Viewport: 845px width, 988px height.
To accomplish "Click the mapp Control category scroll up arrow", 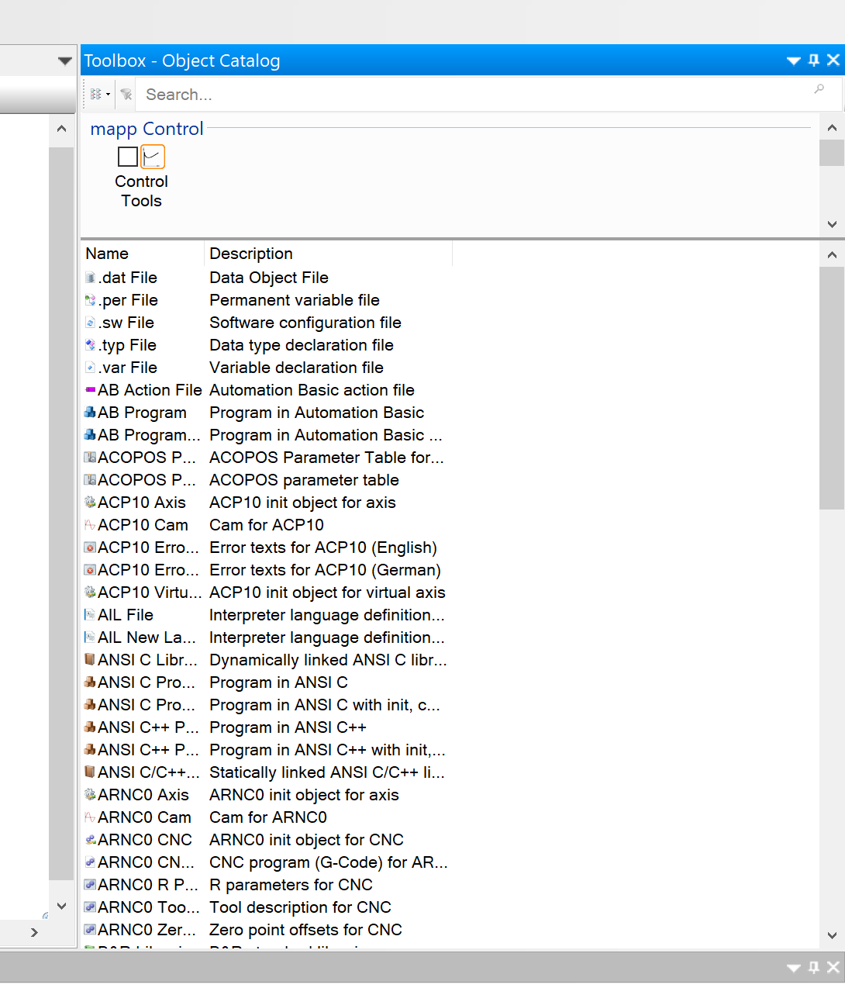I will point(832,128).
